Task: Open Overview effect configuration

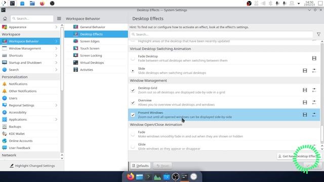Action: click(x=314, y=103)
